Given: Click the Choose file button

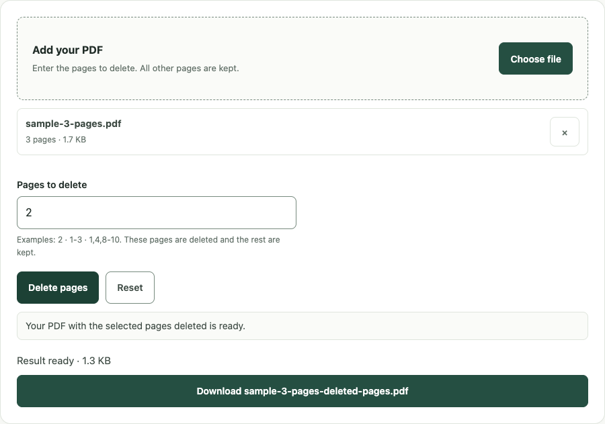Looking at the screenshot, I should tap(536, 58).
